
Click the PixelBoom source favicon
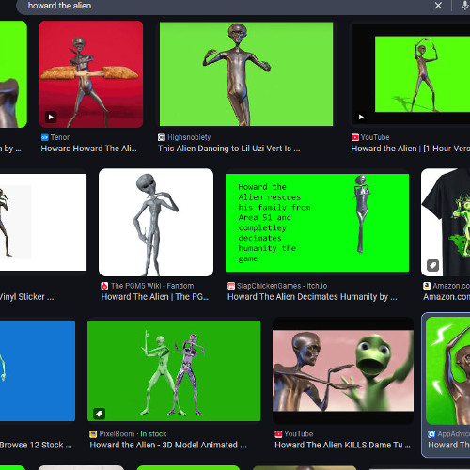pyautogui.click(x=93, y=434)
